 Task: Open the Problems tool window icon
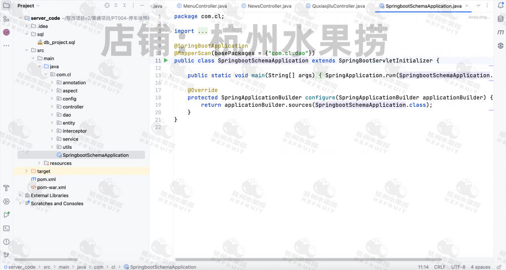pos(6,242)
